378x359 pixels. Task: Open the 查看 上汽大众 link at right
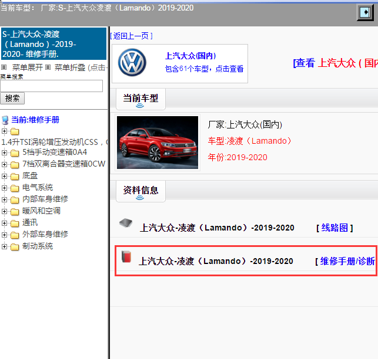pyautogui.click(x=335, y=63)
